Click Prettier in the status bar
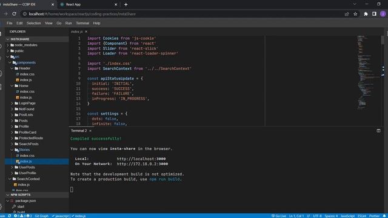 tap(374, 216)
